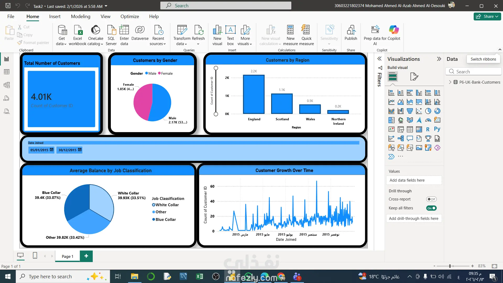
Task: Expand the Filters pane
Action: point(379,59)
